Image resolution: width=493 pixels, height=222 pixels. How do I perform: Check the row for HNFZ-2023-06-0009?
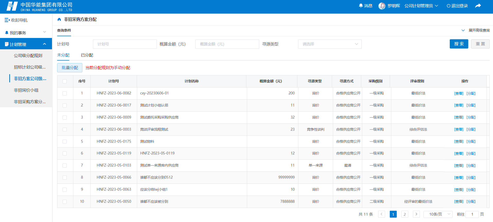coord(65,118)
